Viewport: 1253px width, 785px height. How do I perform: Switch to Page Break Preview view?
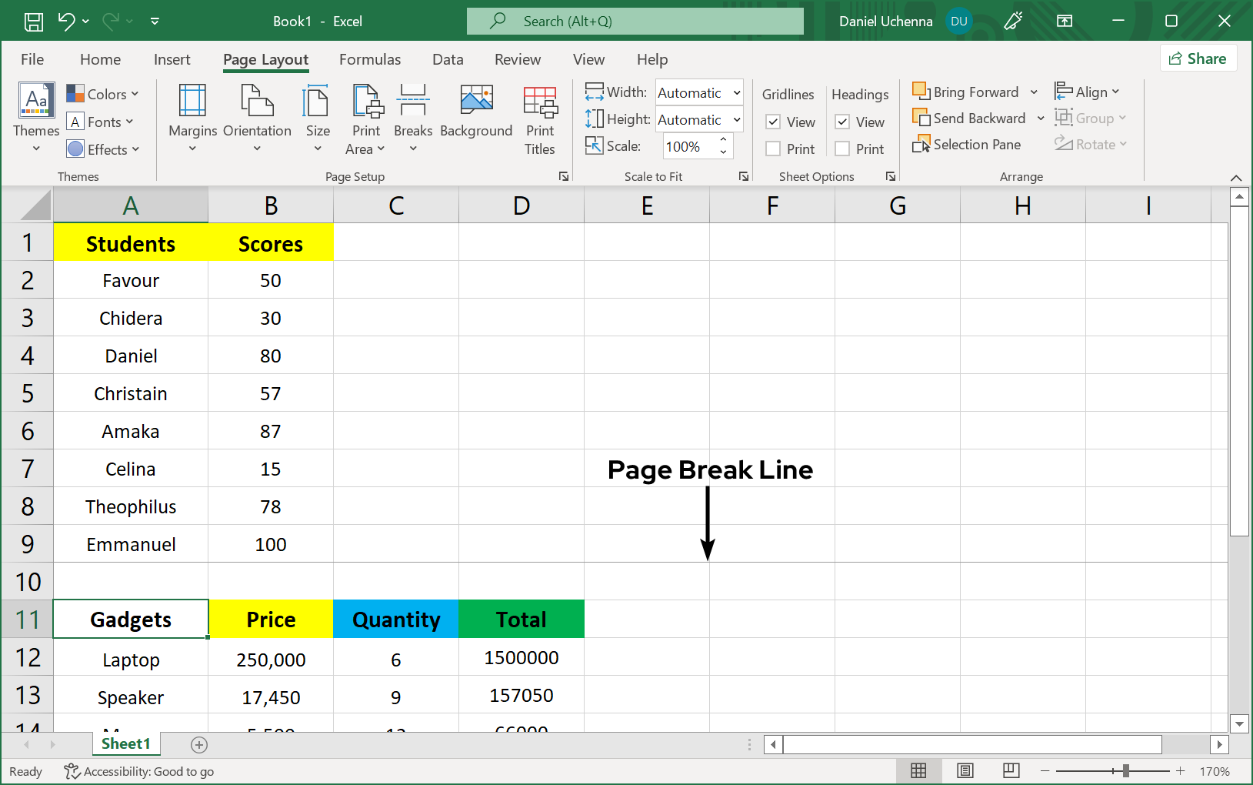pyautogui.click(x=1011, y=770)
